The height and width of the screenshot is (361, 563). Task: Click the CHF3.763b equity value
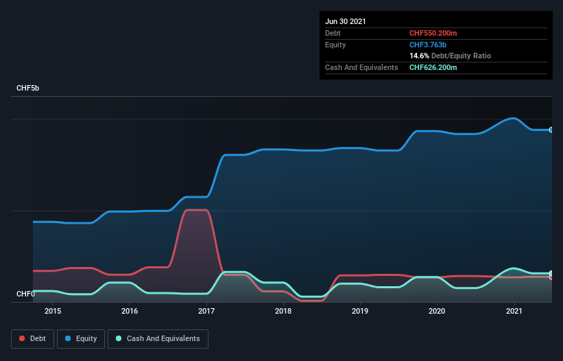click(428, 45)
